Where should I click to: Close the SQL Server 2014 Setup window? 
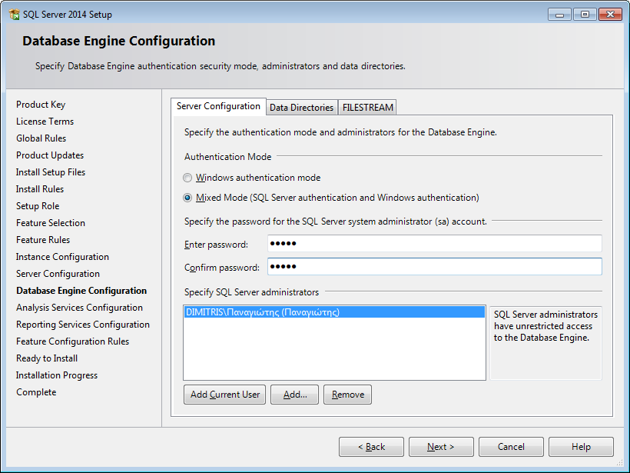coord(610,15)
